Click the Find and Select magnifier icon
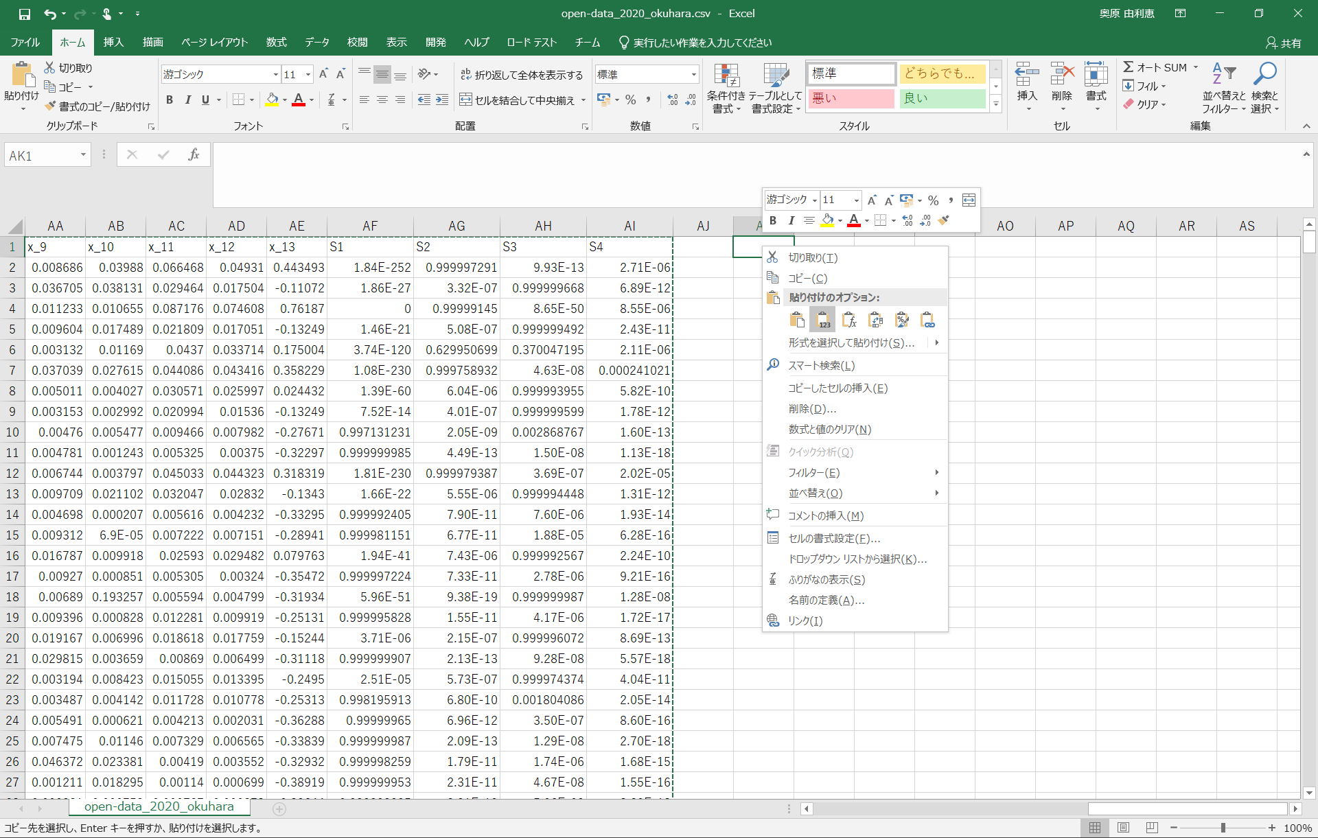Image resolution: width=1318 pixels, height=838 pixels. (x=1264, y=74)
